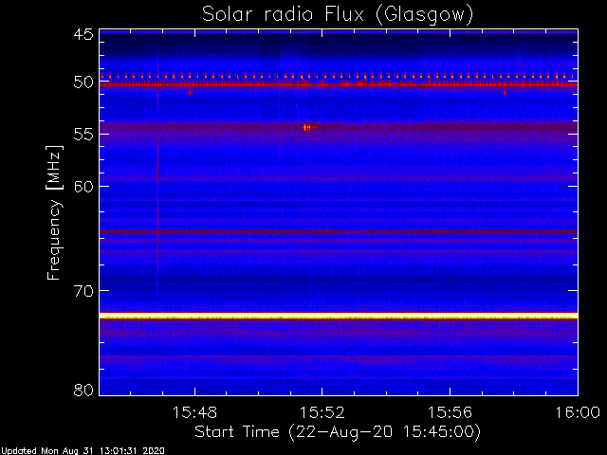
Task: Click the frequency tick label "55"
Action: 83,134
